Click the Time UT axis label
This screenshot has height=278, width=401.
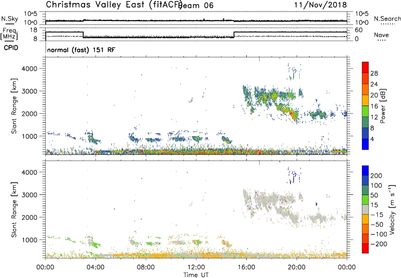click(196, 275)
